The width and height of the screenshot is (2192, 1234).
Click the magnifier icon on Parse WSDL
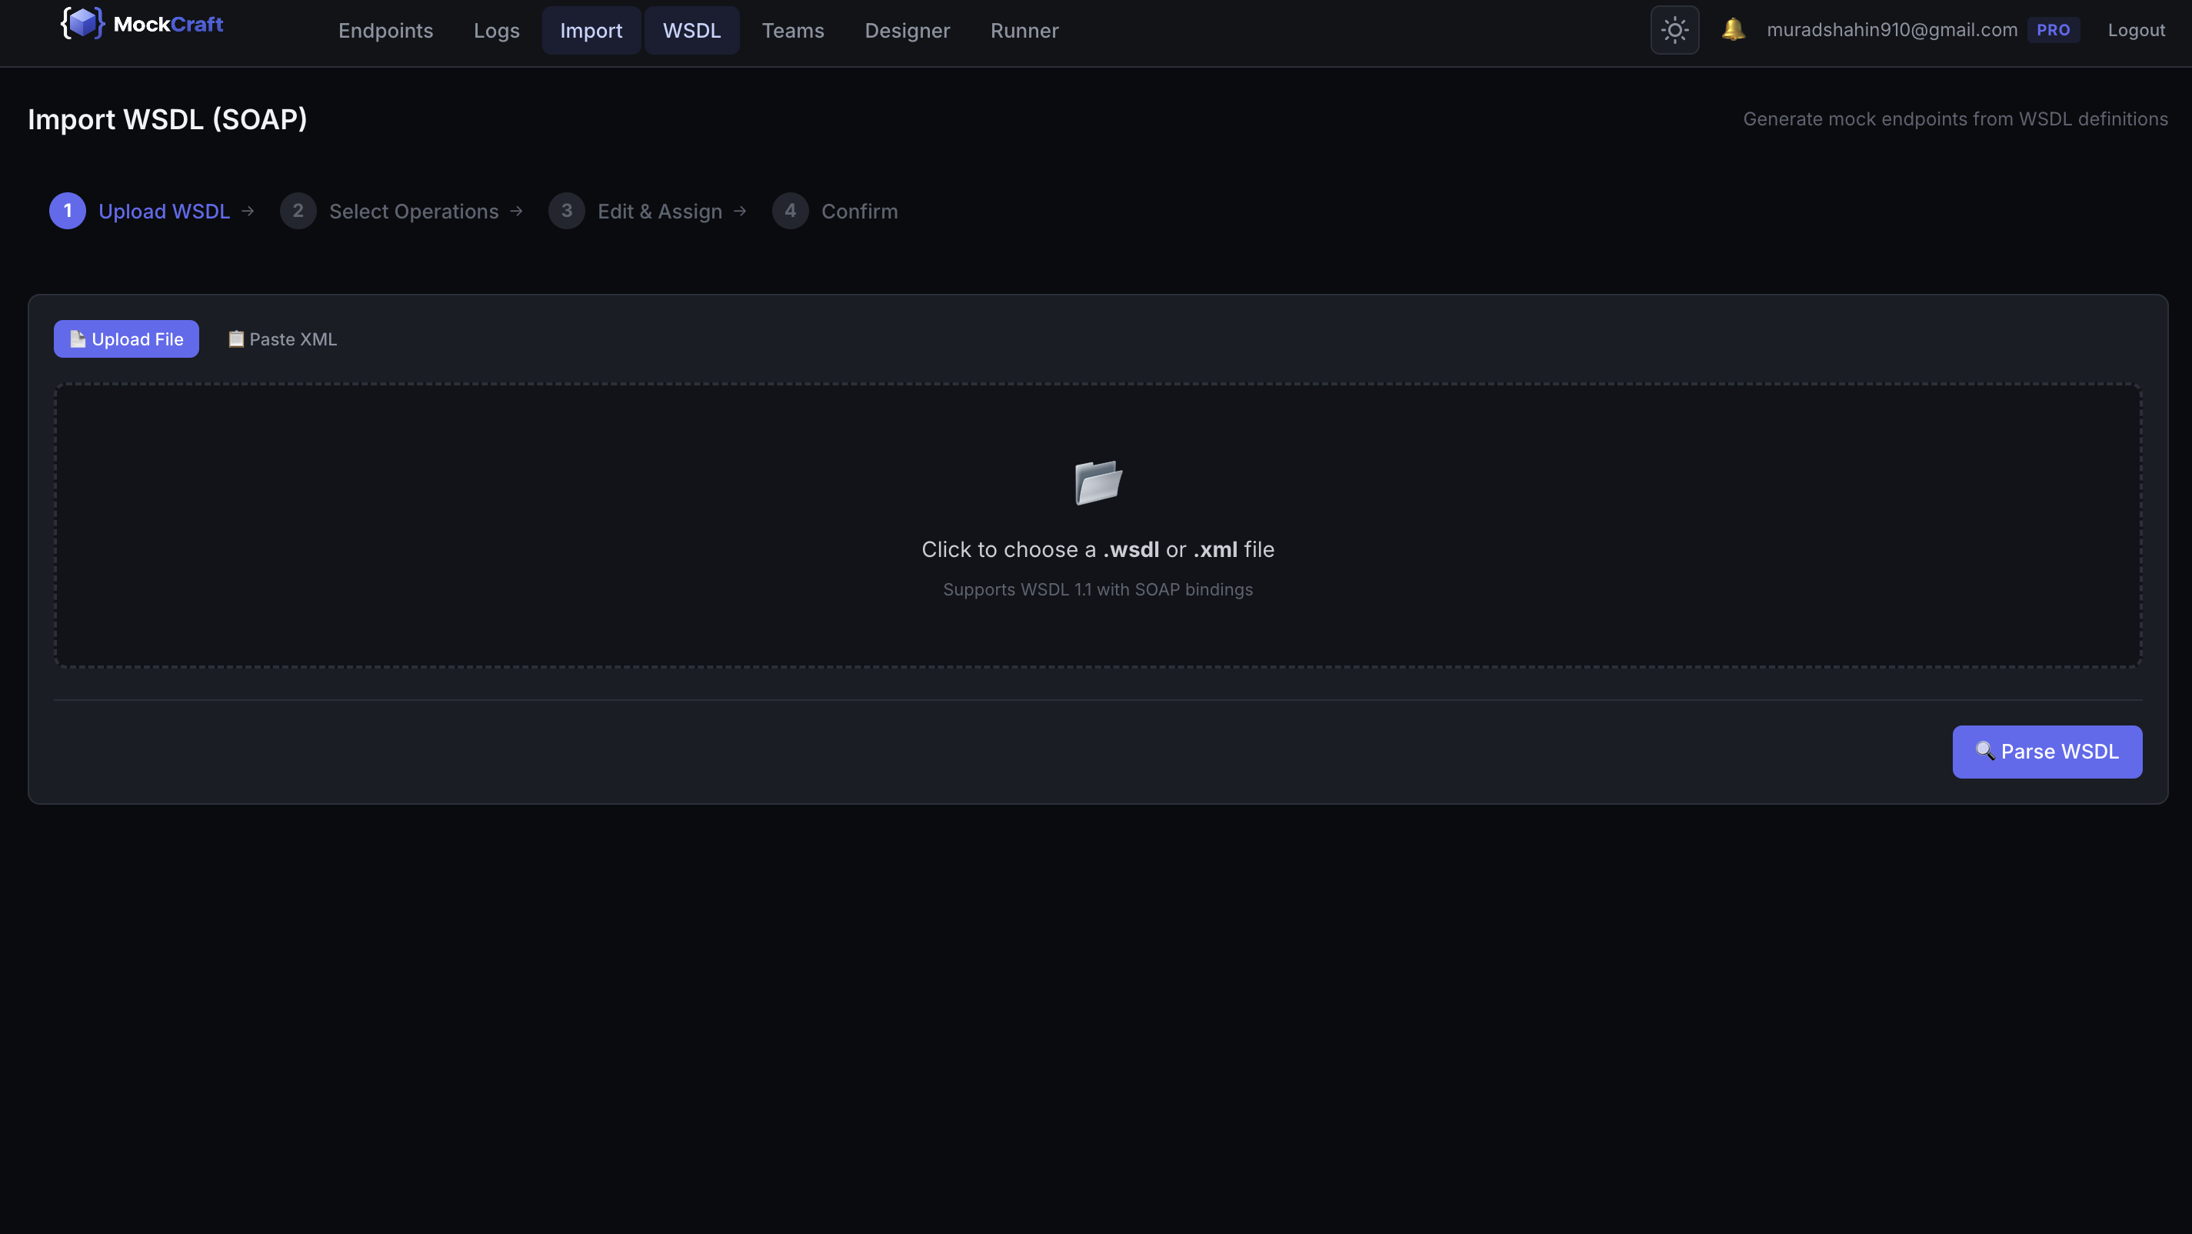(x=1984, y=752)
